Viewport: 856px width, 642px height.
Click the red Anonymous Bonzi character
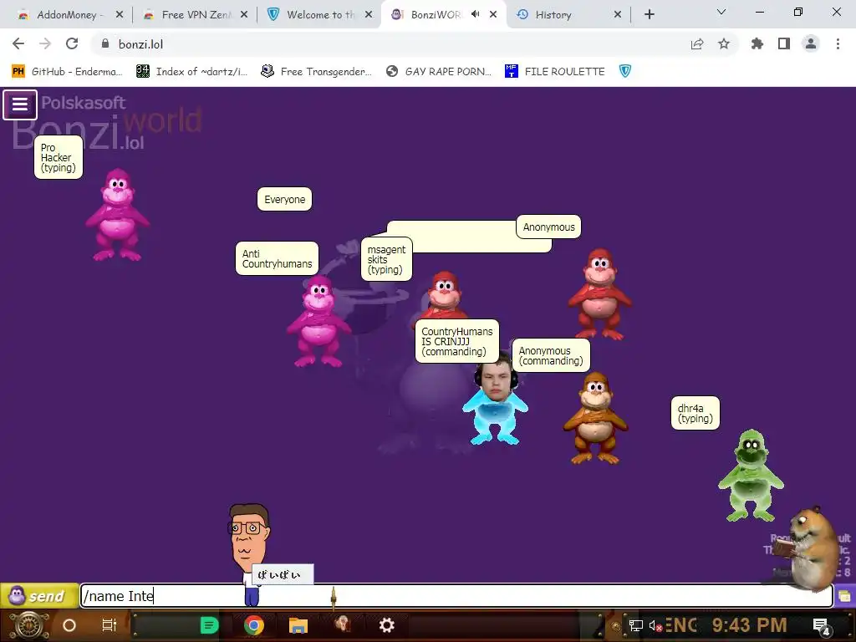click(x=599, y=293)
